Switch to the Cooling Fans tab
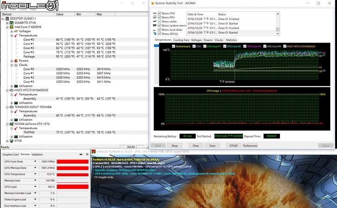 click(x=181, y=40)
